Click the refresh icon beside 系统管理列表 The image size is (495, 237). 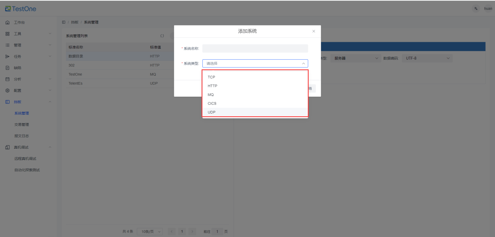162,36
